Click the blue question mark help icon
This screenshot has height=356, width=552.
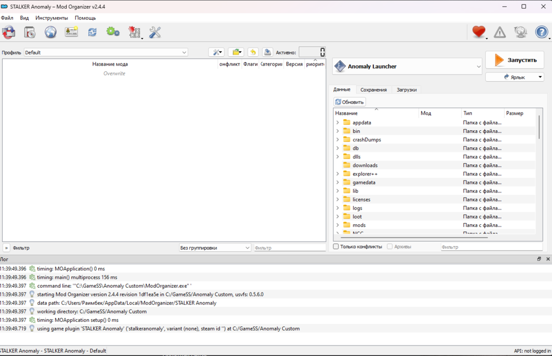click(542, 33)
